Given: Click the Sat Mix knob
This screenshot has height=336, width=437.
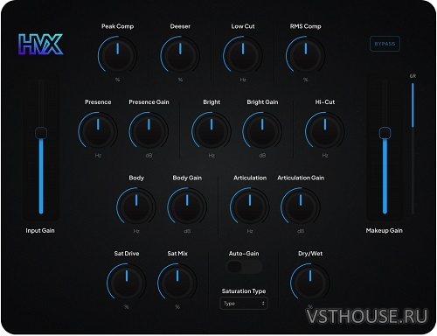Looking at the screenshot, I should pos(177,282).
